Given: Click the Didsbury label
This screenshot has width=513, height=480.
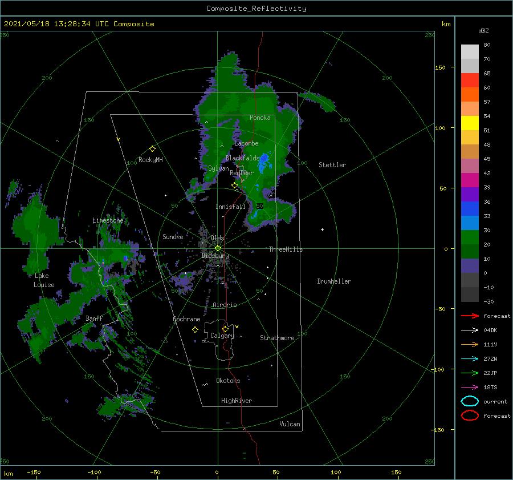Looking at the screenshot, I should [215, 256].
